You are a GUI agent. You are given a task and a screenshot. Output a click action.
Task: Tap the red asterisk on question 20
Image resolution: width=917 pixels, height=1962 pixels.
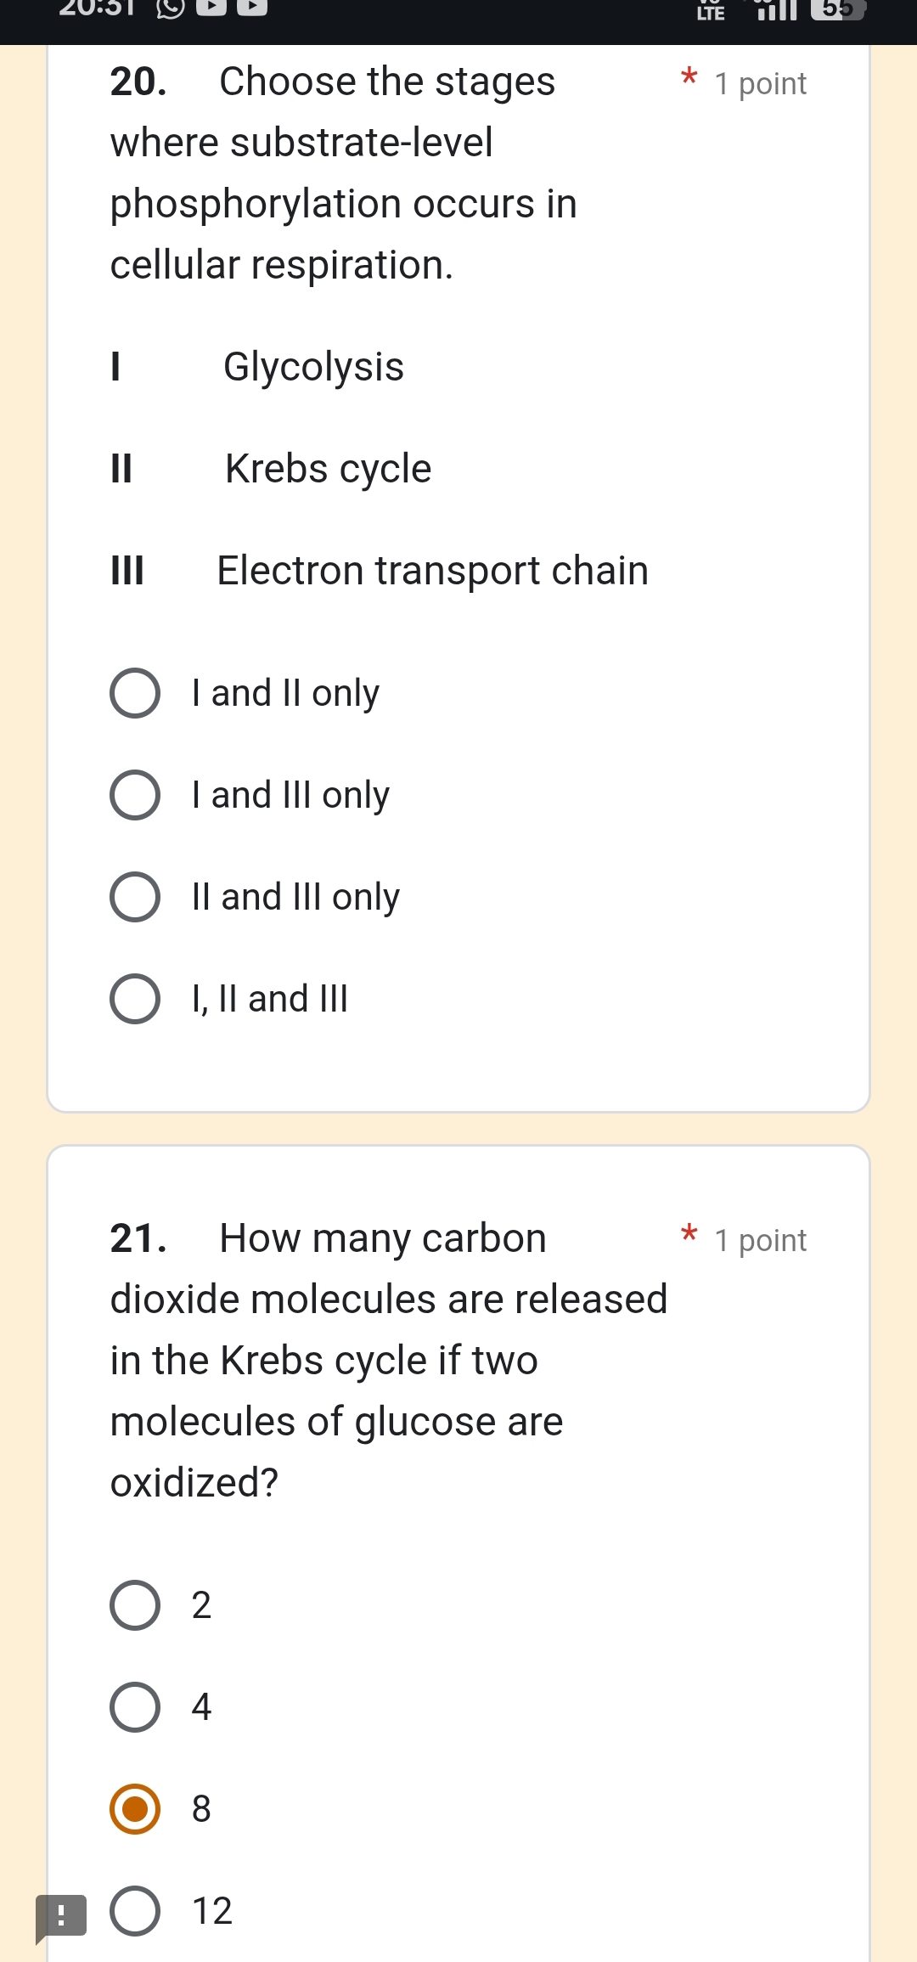688,80
